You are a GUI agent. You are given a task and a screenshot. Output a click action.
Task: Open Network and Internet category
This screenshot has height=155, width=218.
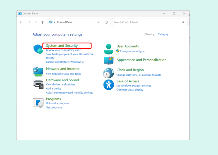[x=63, y=69]
